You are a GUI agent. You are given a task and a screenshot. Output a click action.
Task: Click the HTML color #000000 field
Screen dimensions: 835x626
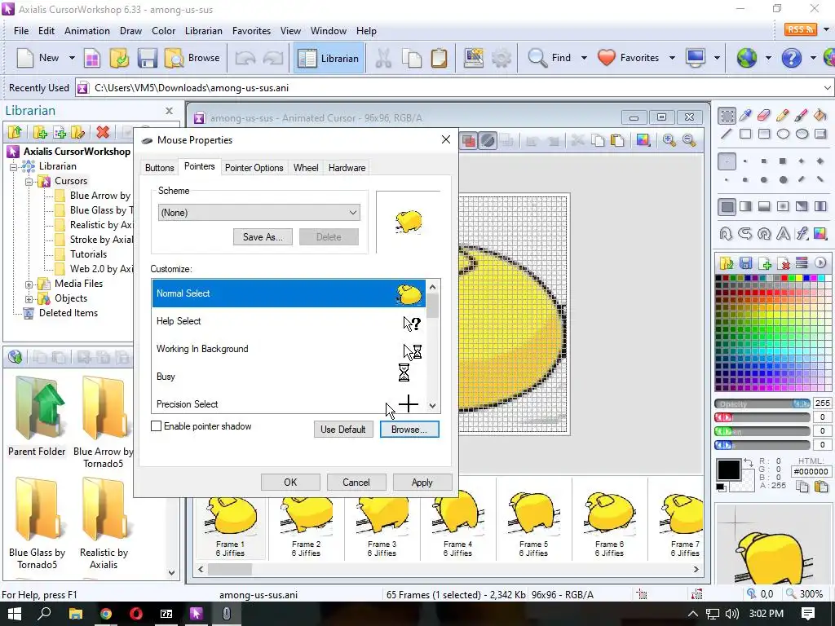pos(811,471)
